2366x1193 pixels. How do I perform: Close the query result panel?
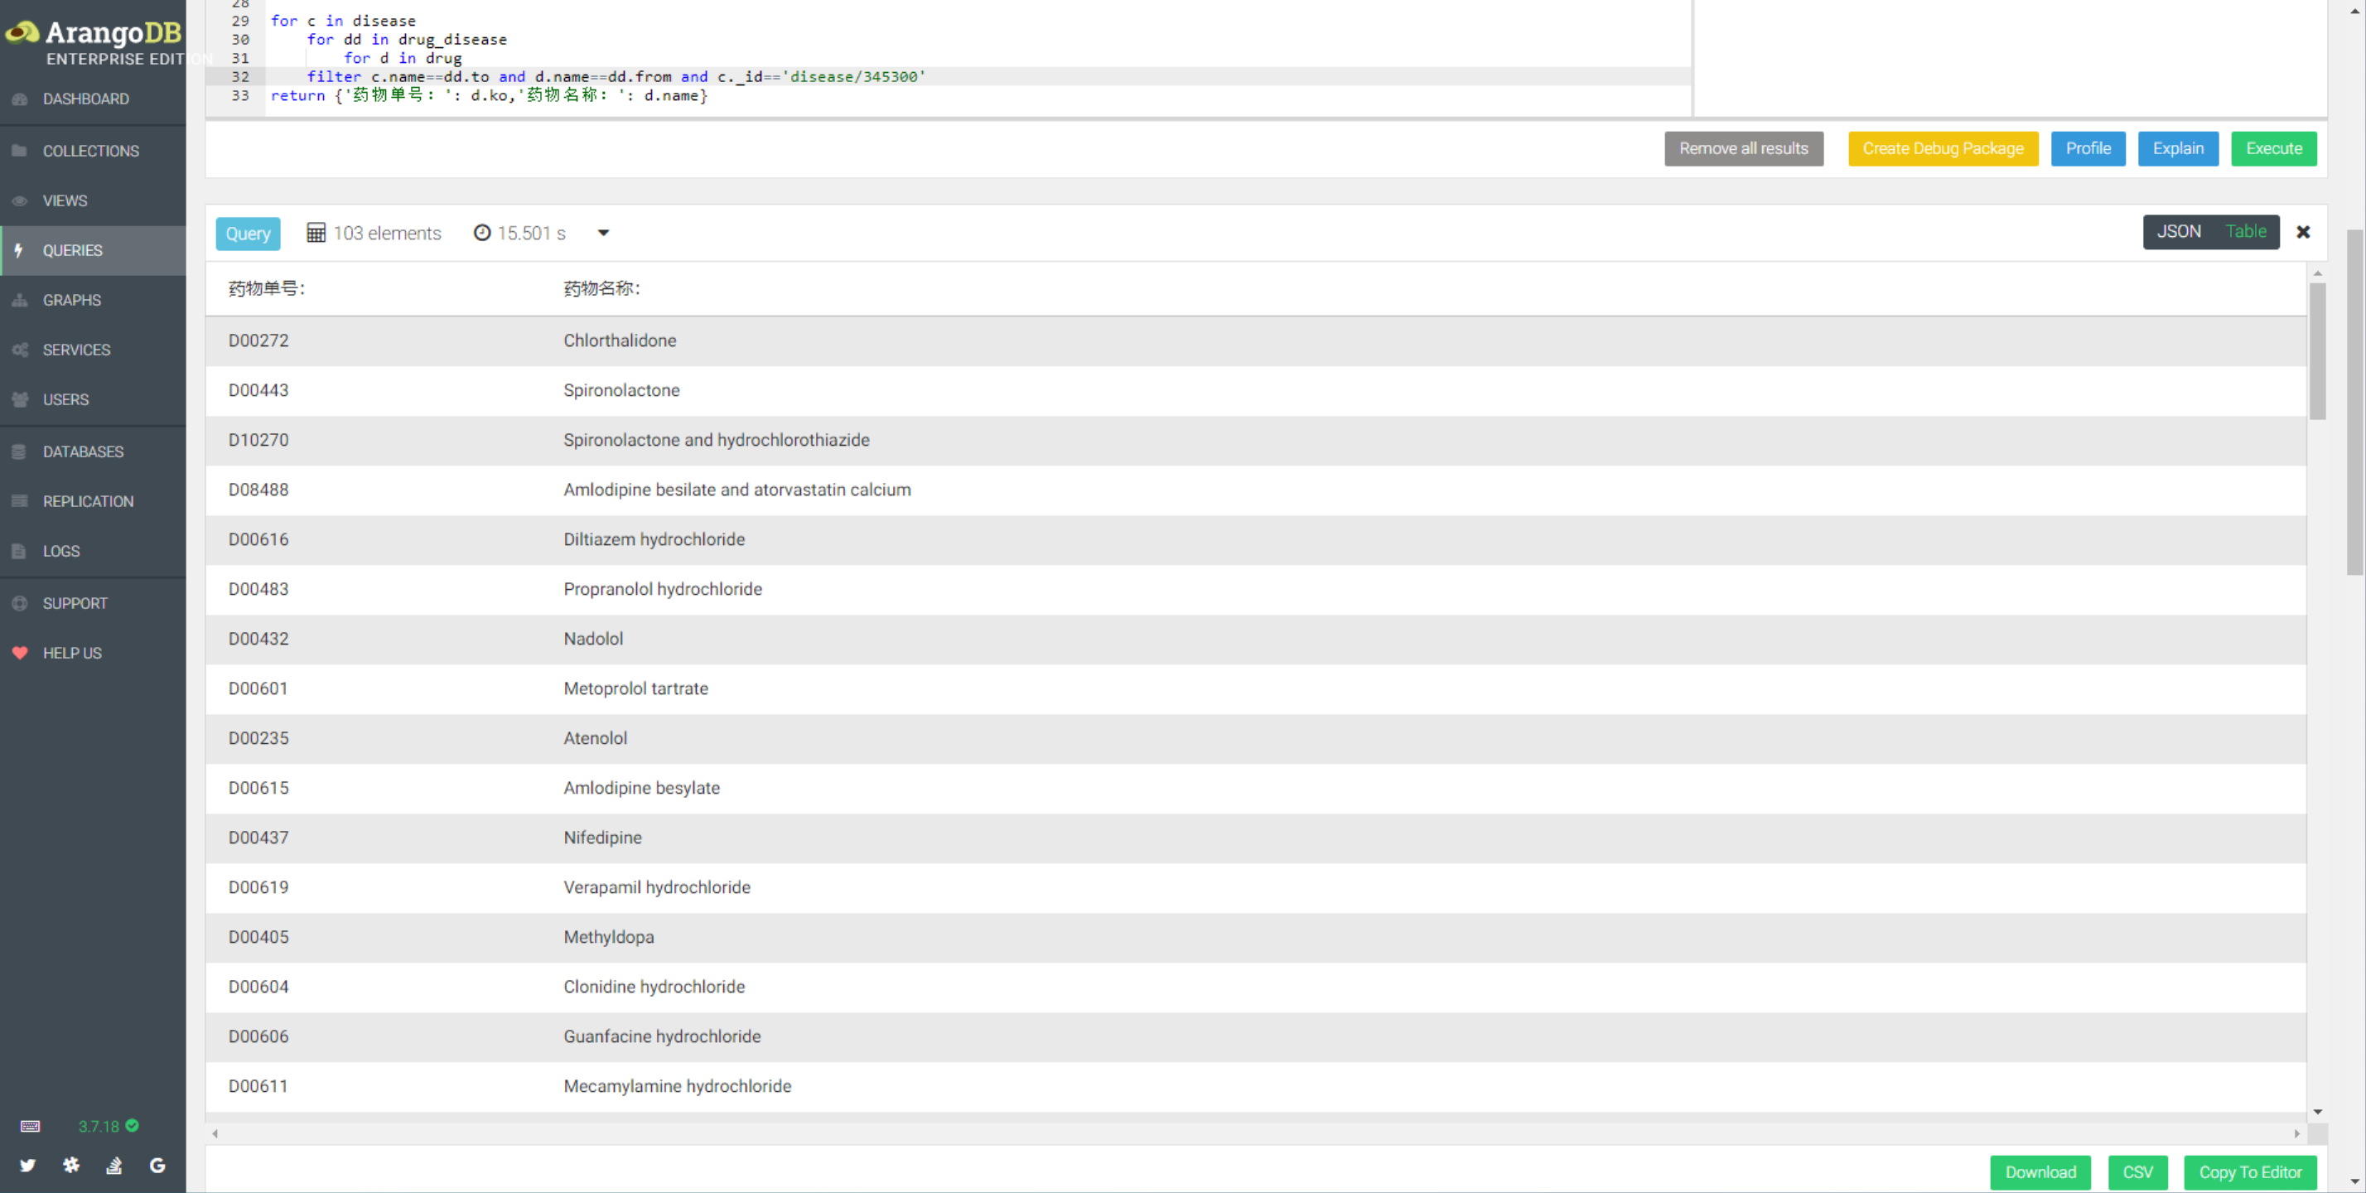(2303, 232)
